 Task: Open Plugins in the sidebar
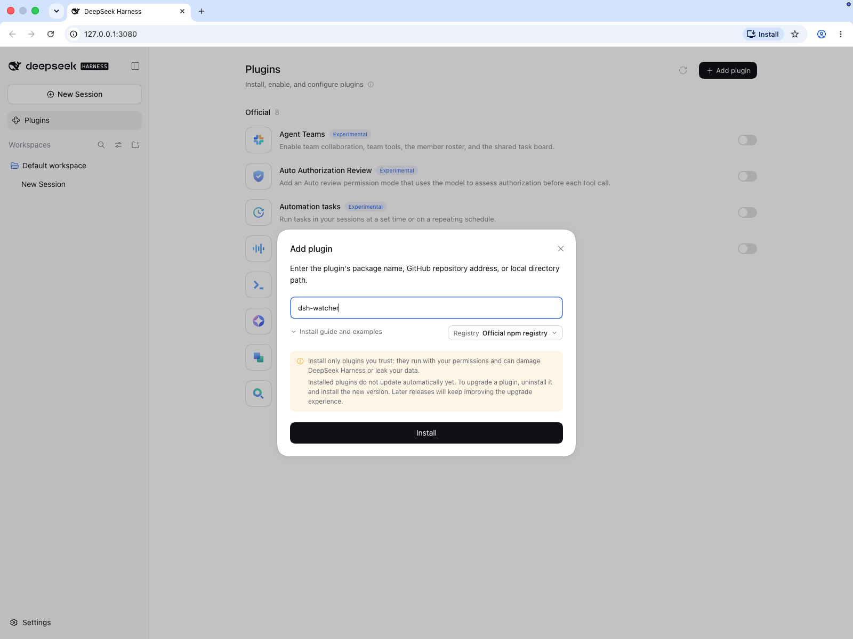[x=75, y=120]
